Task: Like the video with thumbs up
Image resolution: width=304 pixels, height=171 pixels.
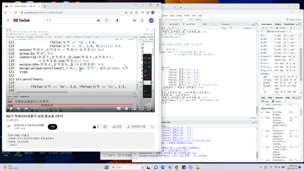Action: tap(96, 127)
